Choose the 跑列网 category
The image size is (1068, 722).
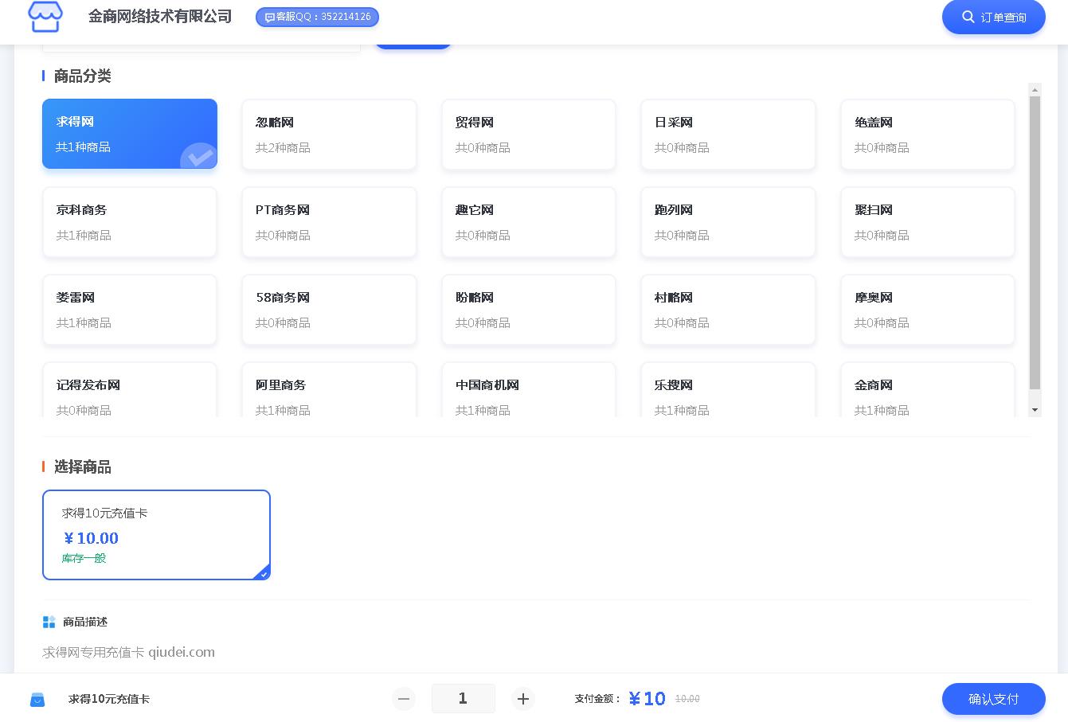728,222
